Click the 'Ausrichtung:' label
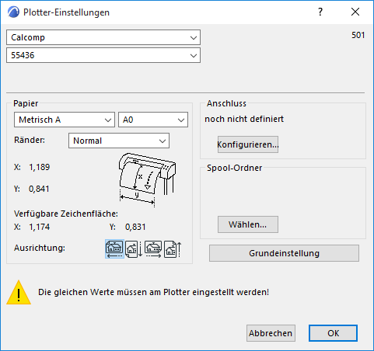374x351 pixels. point(40,248)
